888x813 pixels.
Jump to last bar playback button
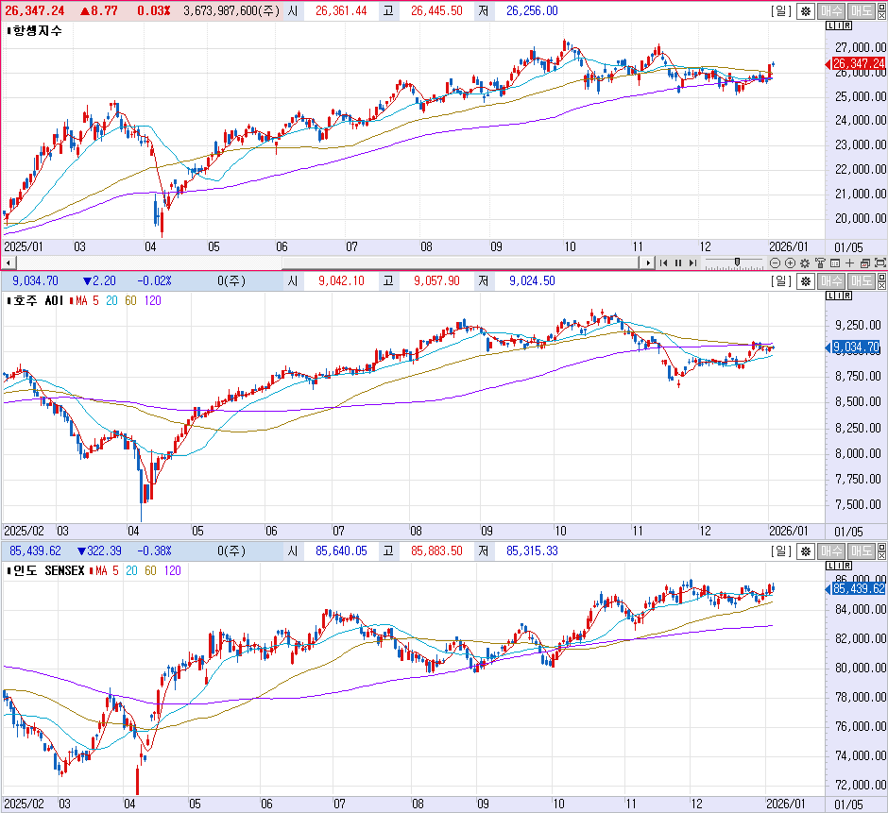[692, 263]
